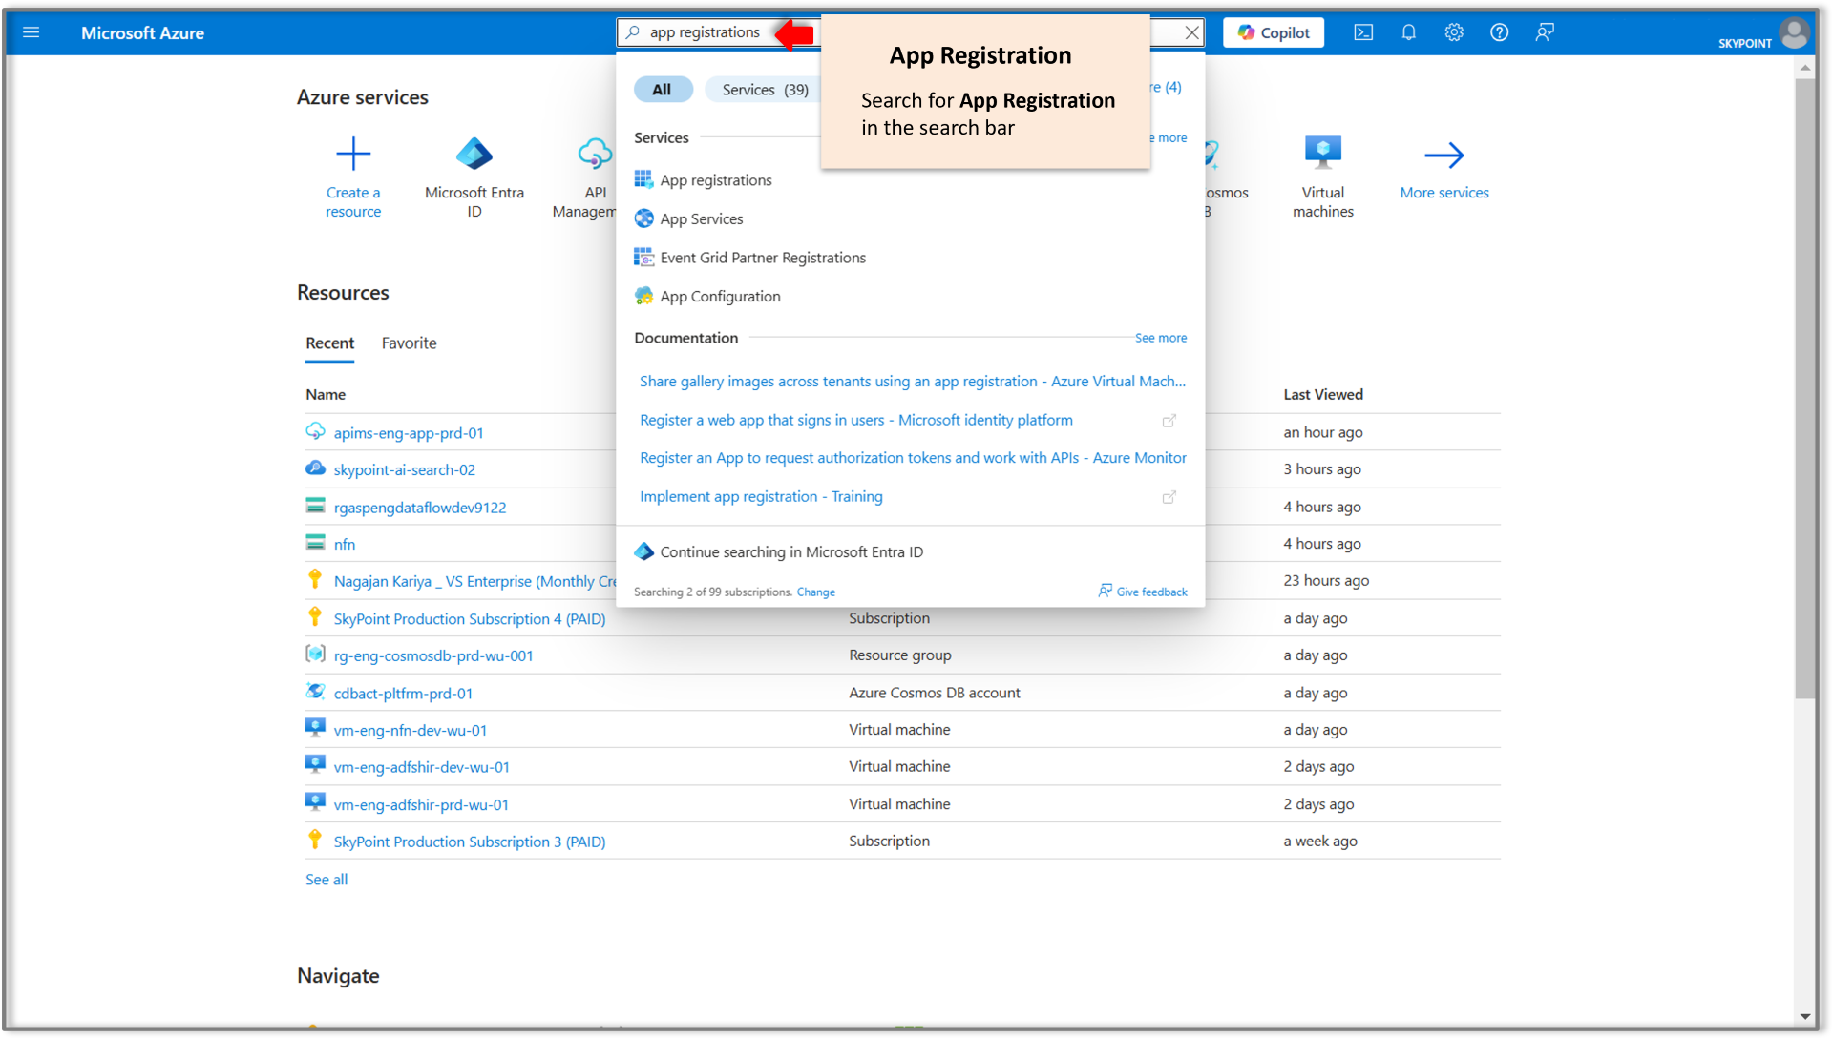Screen dimensions: 1833x1039
Task: Click the More services arrow icon
Action: (x=1443, y=156)
